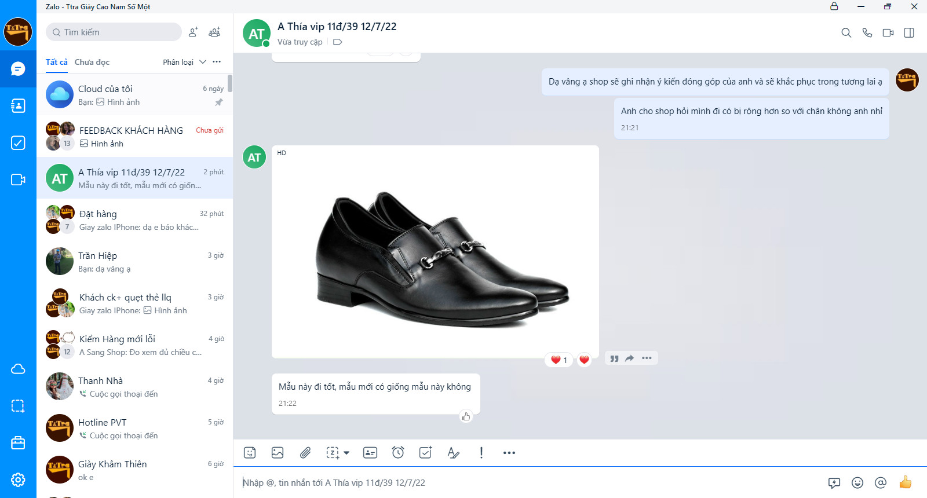Viewport: 927px width, 498px height.
Task: Click the Tìm kiếm search field
Action: coord(114,32)
